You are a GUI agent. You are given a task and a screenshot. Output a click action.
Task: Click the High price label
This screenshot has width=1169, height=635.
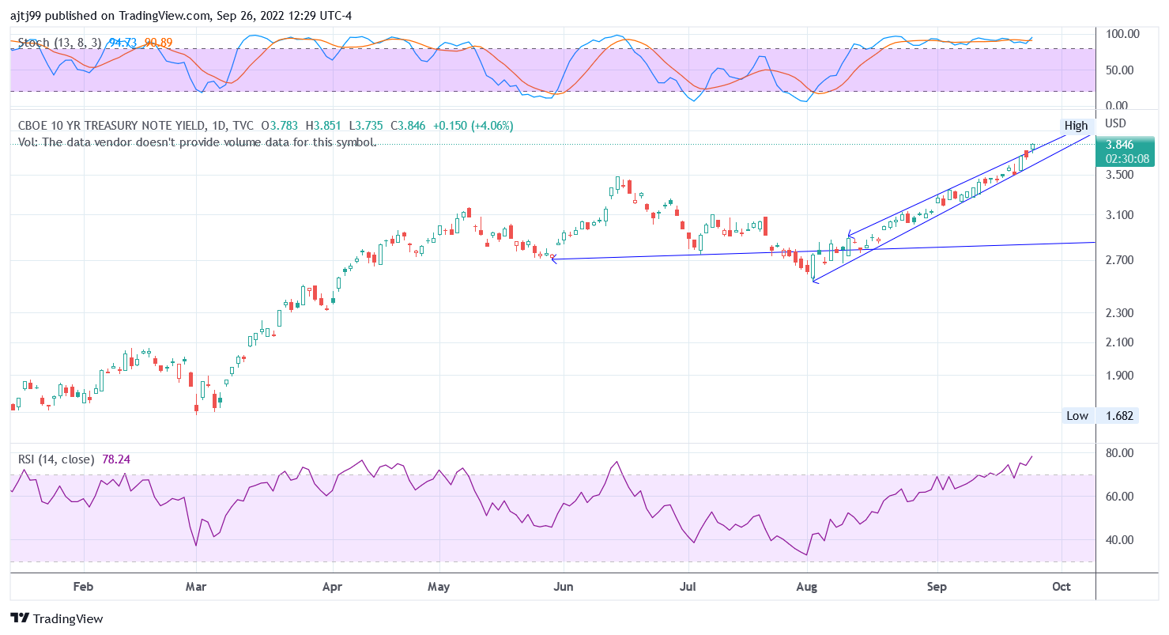[1076, 126]
